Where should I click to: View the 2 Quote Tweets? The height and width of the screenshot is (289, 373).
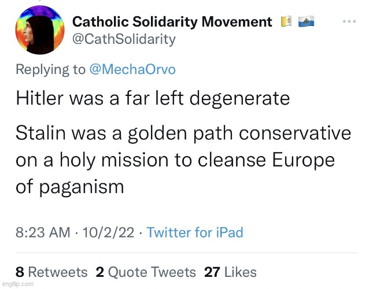(146, 272)
